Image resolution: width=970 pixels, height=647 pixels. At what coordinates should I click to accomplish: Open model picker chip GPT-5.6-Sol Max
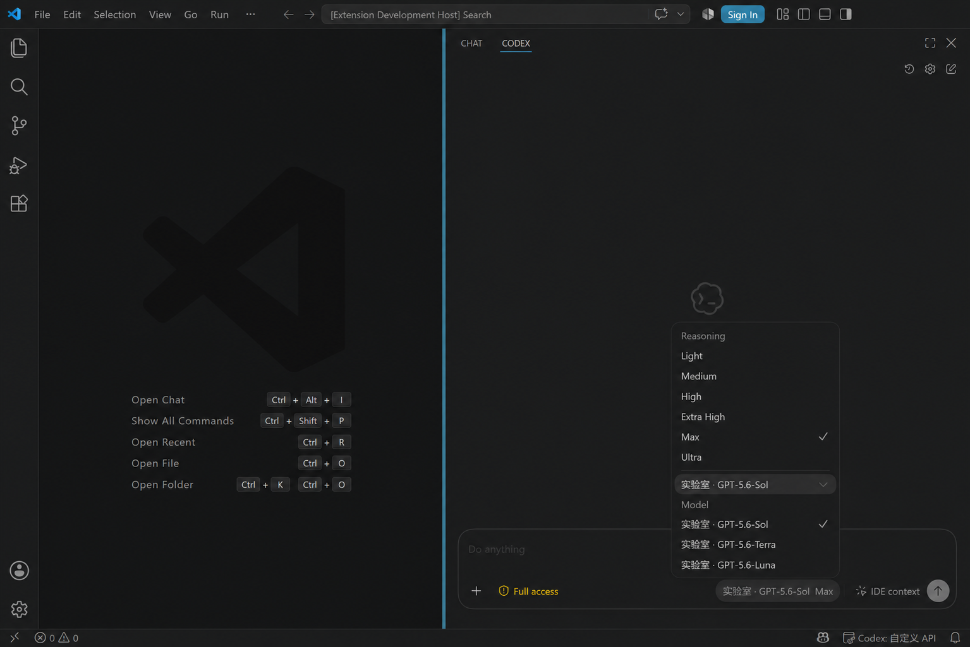777,591
